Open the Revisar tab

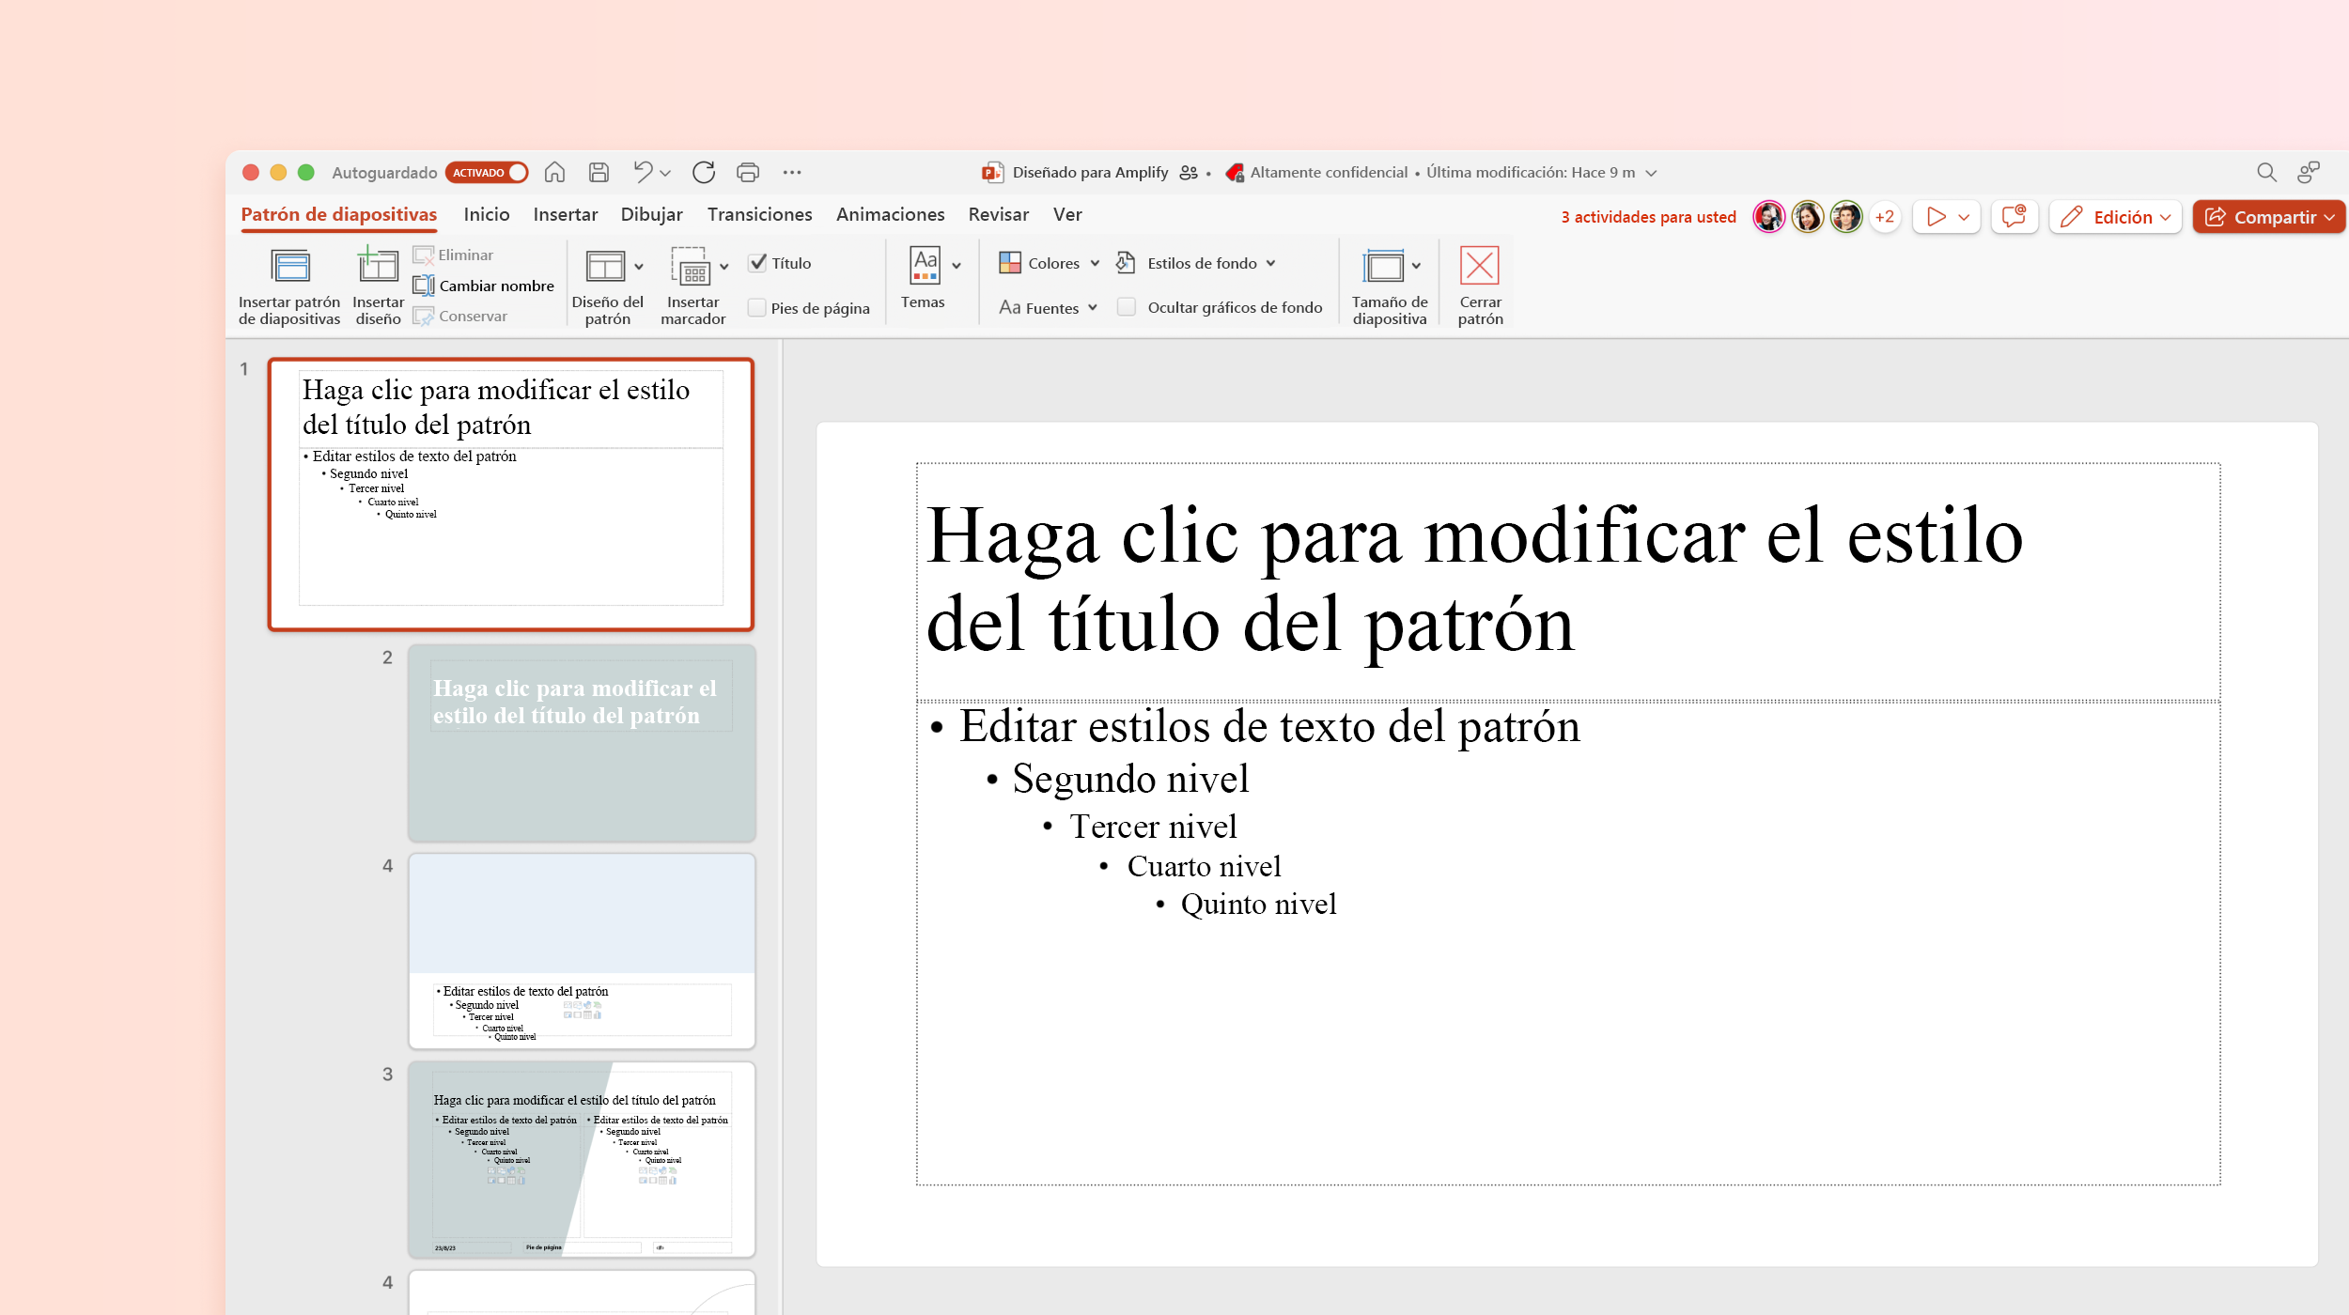[x=999, y=214]
